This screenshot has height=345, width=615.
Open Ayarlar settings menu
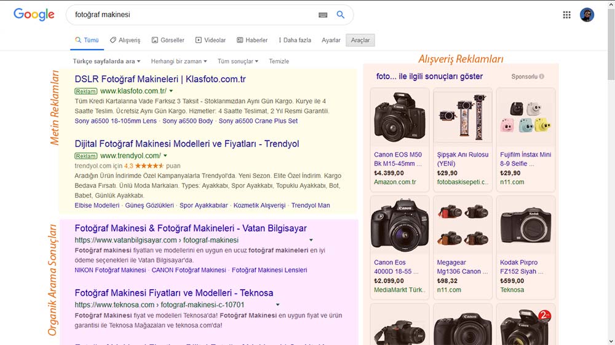[x=331, y=40]
